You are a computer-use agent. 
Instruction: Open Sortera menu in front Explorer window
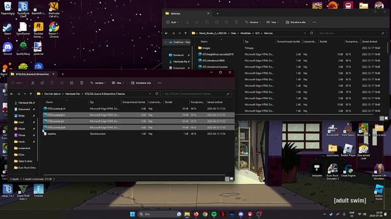(98, 83)
